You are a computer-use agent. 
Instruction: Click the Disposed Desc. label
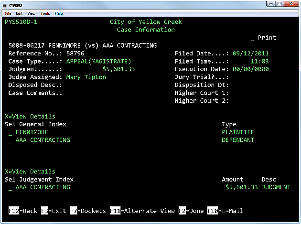click(35, 85)
